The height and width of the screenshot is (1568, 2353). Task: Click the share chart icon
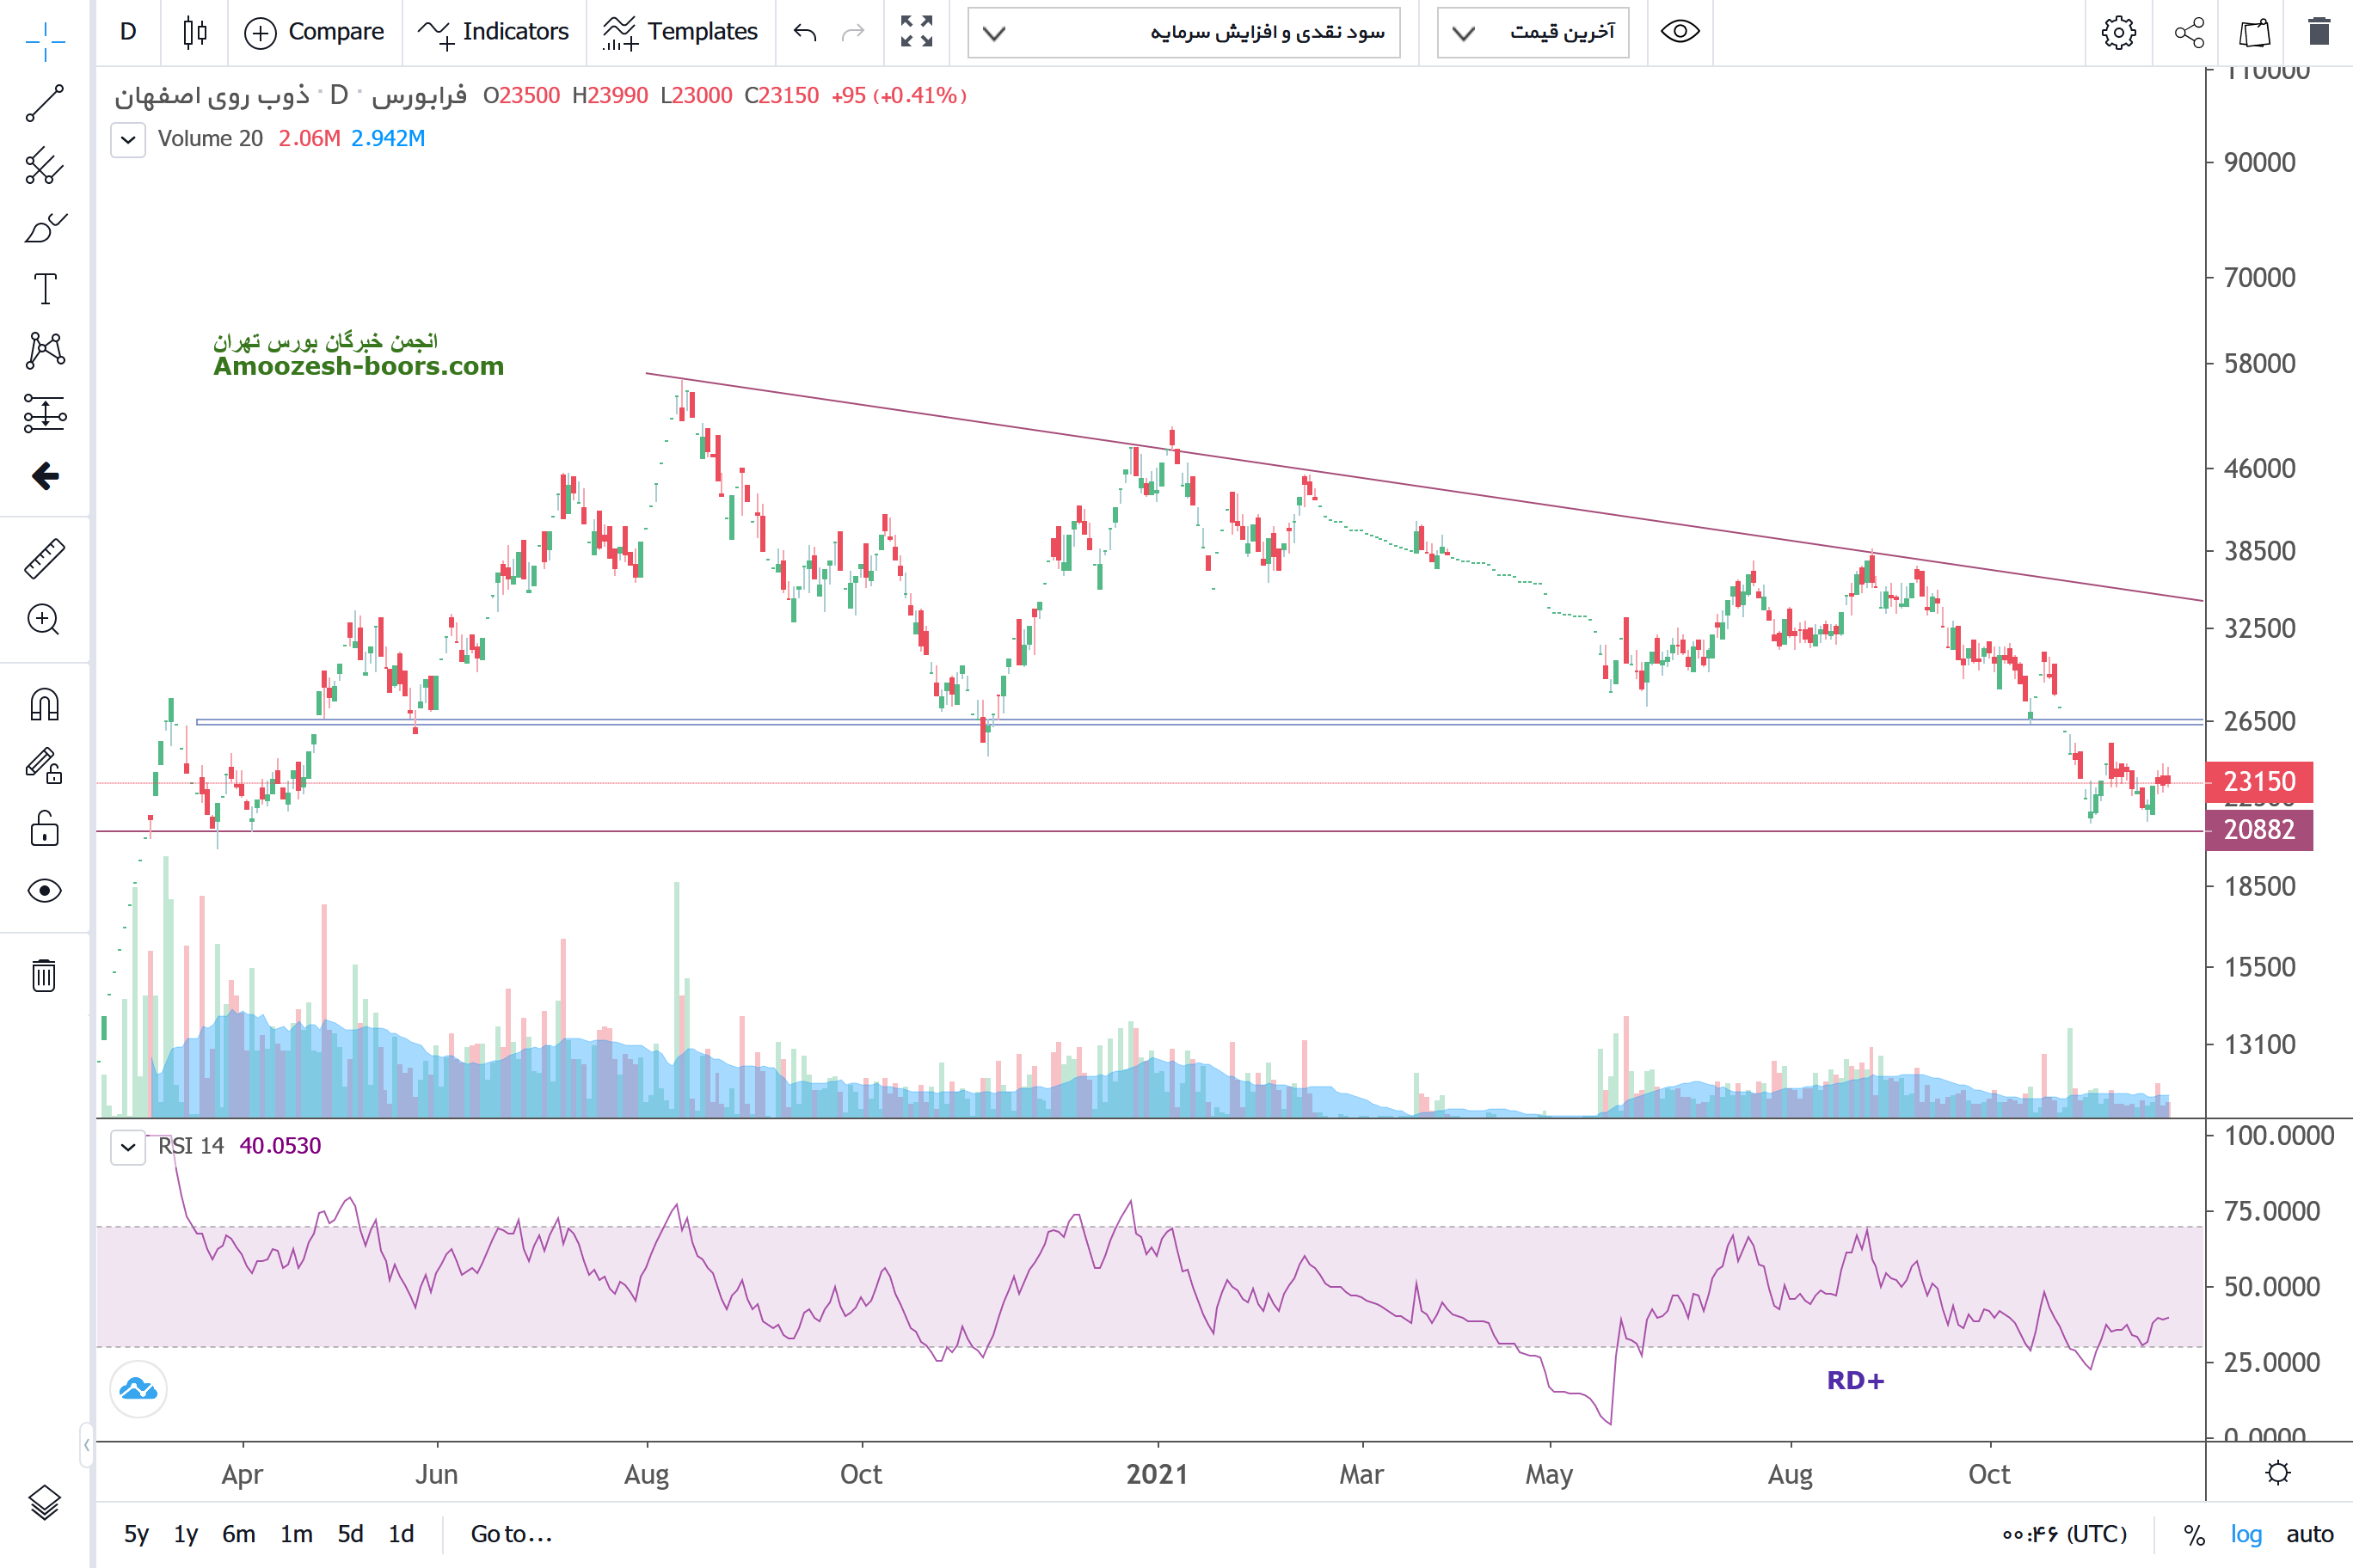(x=2188, y=32)
